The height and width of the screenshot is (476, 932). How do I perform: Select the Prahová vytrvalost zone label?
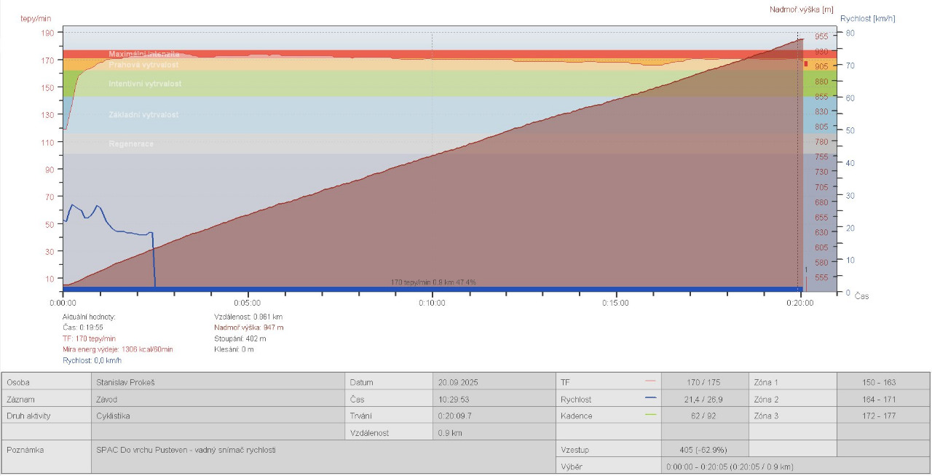(x=143, y=65)
